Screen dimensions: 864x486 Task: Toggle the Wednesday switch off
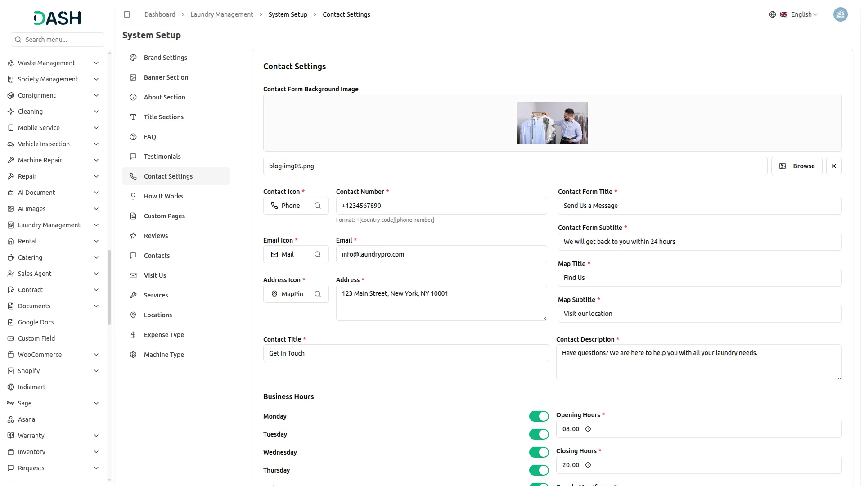[x=539, y=452]
